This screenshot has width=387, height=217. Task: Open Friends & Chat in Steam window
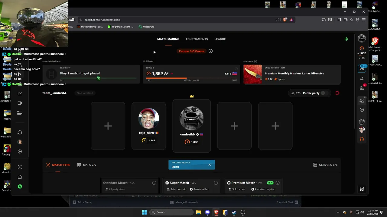point(287,202)
